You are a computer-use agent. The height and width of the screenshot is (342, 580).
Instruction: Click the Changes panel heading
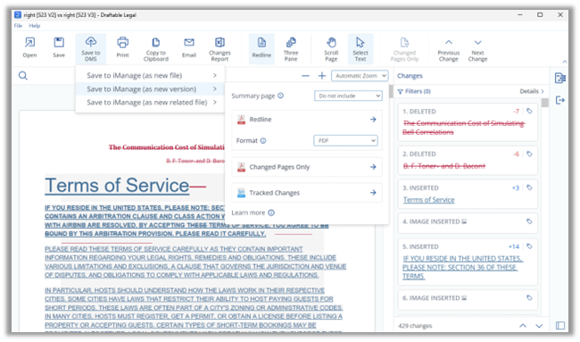click(x=410, y=76)
